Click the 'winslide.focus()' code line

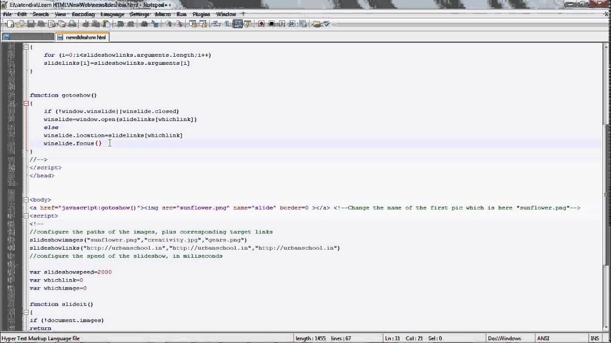point(73,143)
